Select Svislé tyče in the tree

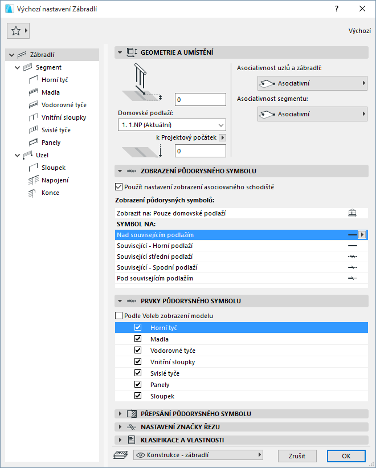tap(56, 130)
